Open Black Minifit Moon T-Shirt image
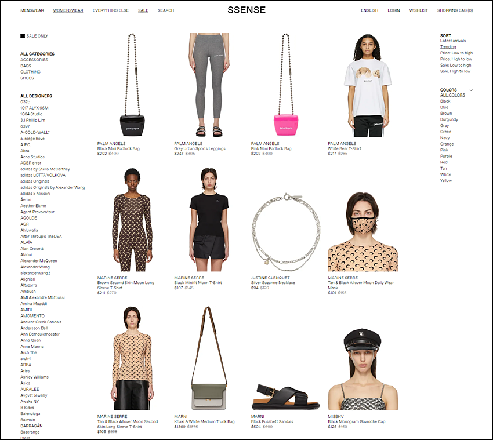 209,219
